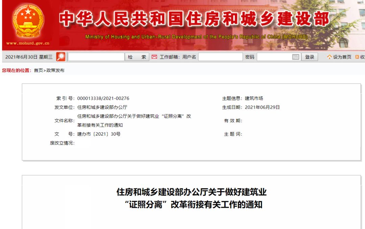The image size is (365, 229).
Task: Click the orange magnifier search icon
Action: click(61, 57)
